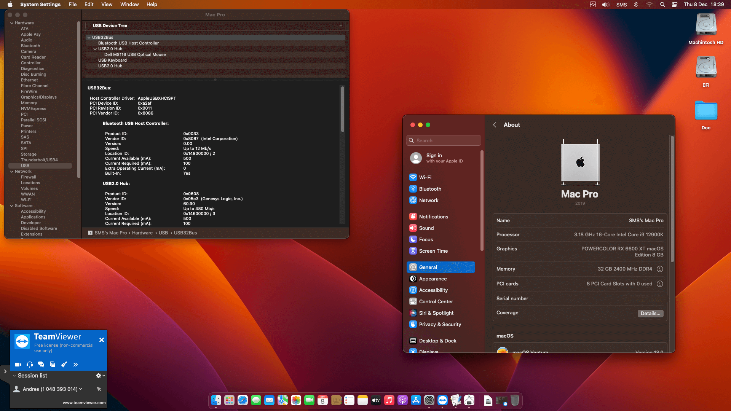Open Focus settings in sidebar
Viewport: 731px width, 411px height.
click(x=441, y=240)
